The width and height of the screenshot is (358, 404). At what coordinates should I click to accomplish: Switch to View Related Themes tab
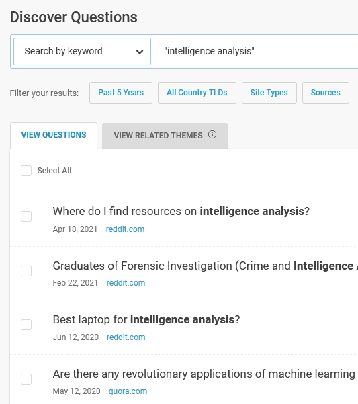pos(165,136)
